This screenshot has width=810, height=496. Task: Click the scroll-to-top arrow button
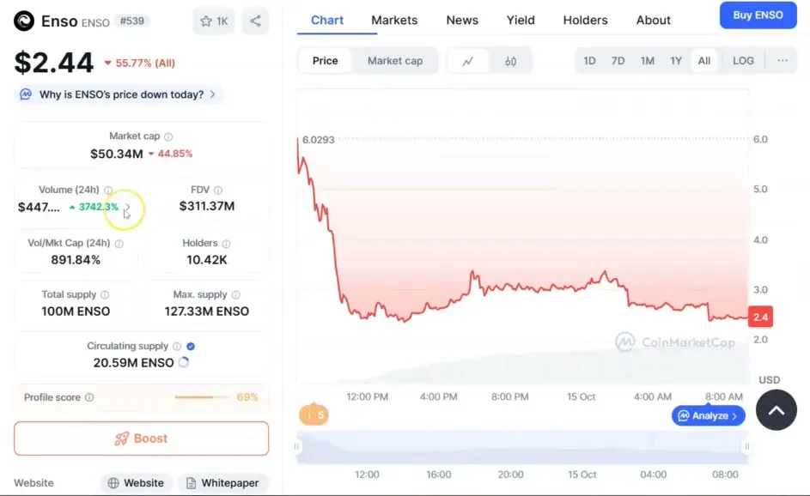(x=776, y=410)
